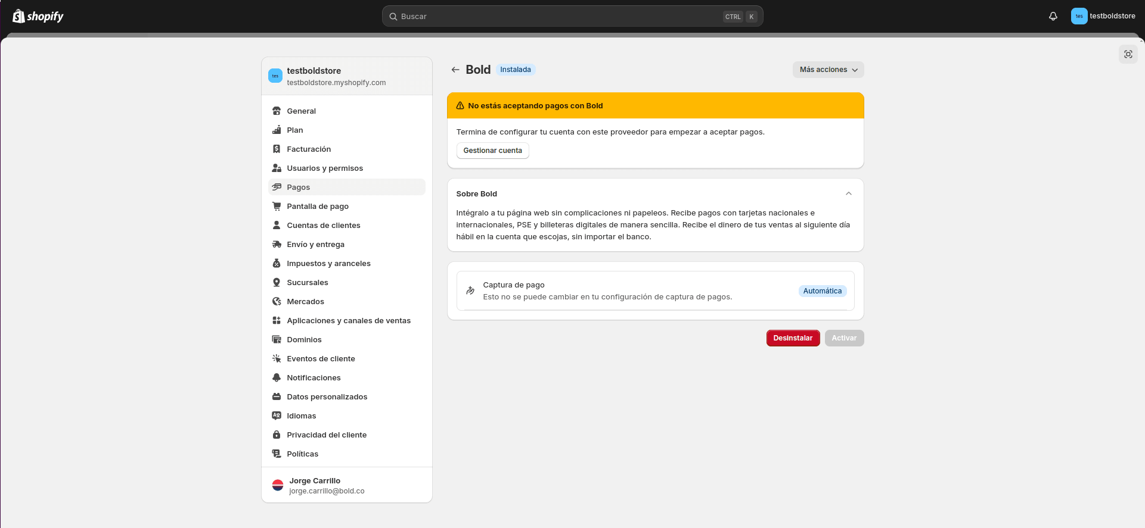The image size is (1145, 528).
Task: Click the Cuentas de clientes person icon
Action: click(277, 225)
